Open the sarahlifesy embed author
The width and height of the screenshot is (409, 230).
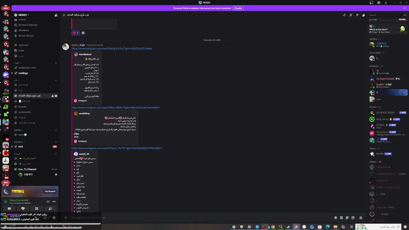[84, 113]
